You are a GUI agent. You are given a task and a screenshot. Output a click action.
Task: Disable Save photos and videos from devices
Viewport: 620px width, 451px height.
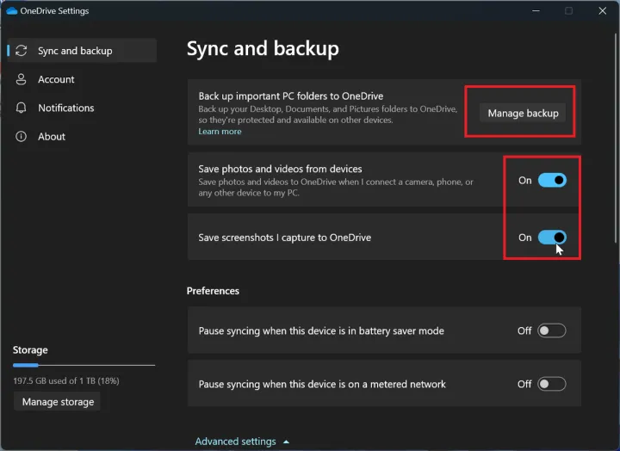552,180
